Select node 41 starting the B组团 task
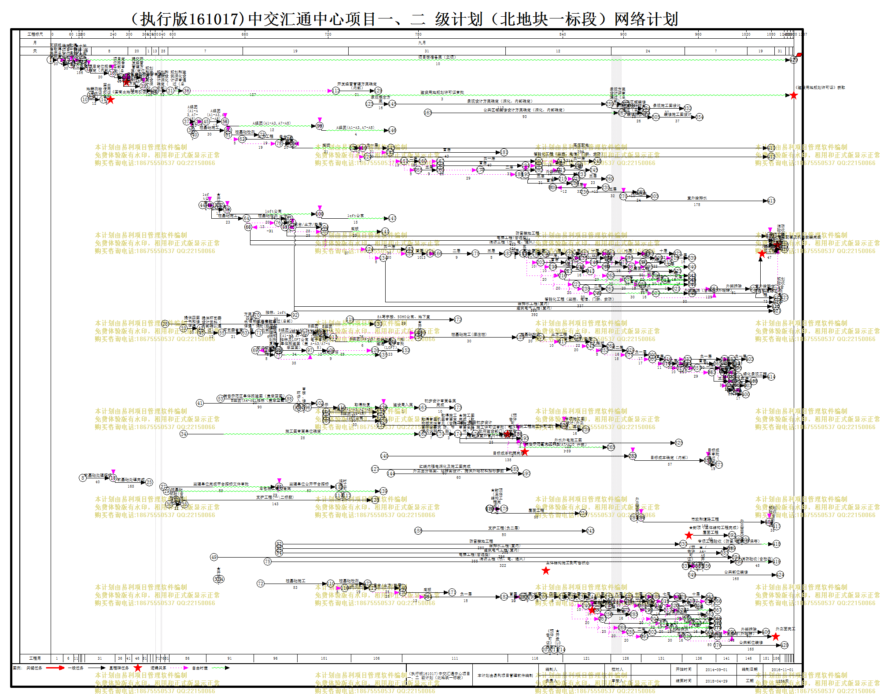Image resolution: width=880 pixels, height=694 pixels. pyautogui.click(x=200, y=403)
